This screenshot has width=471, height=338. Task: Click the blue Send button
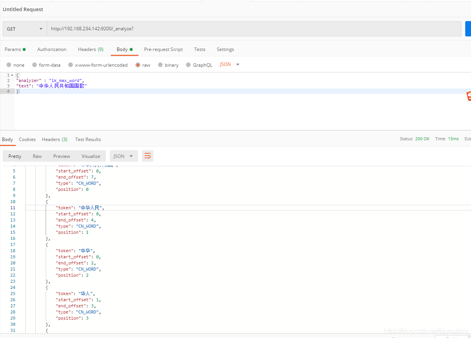point(468,29)
